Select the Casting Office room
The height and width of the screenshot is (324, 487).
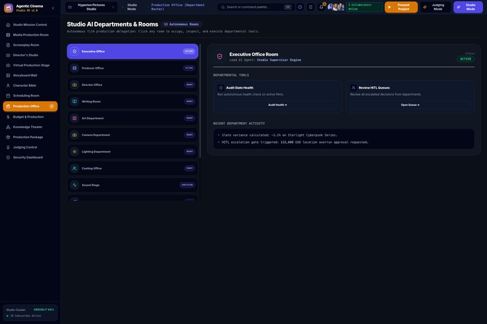pos(132,169)
